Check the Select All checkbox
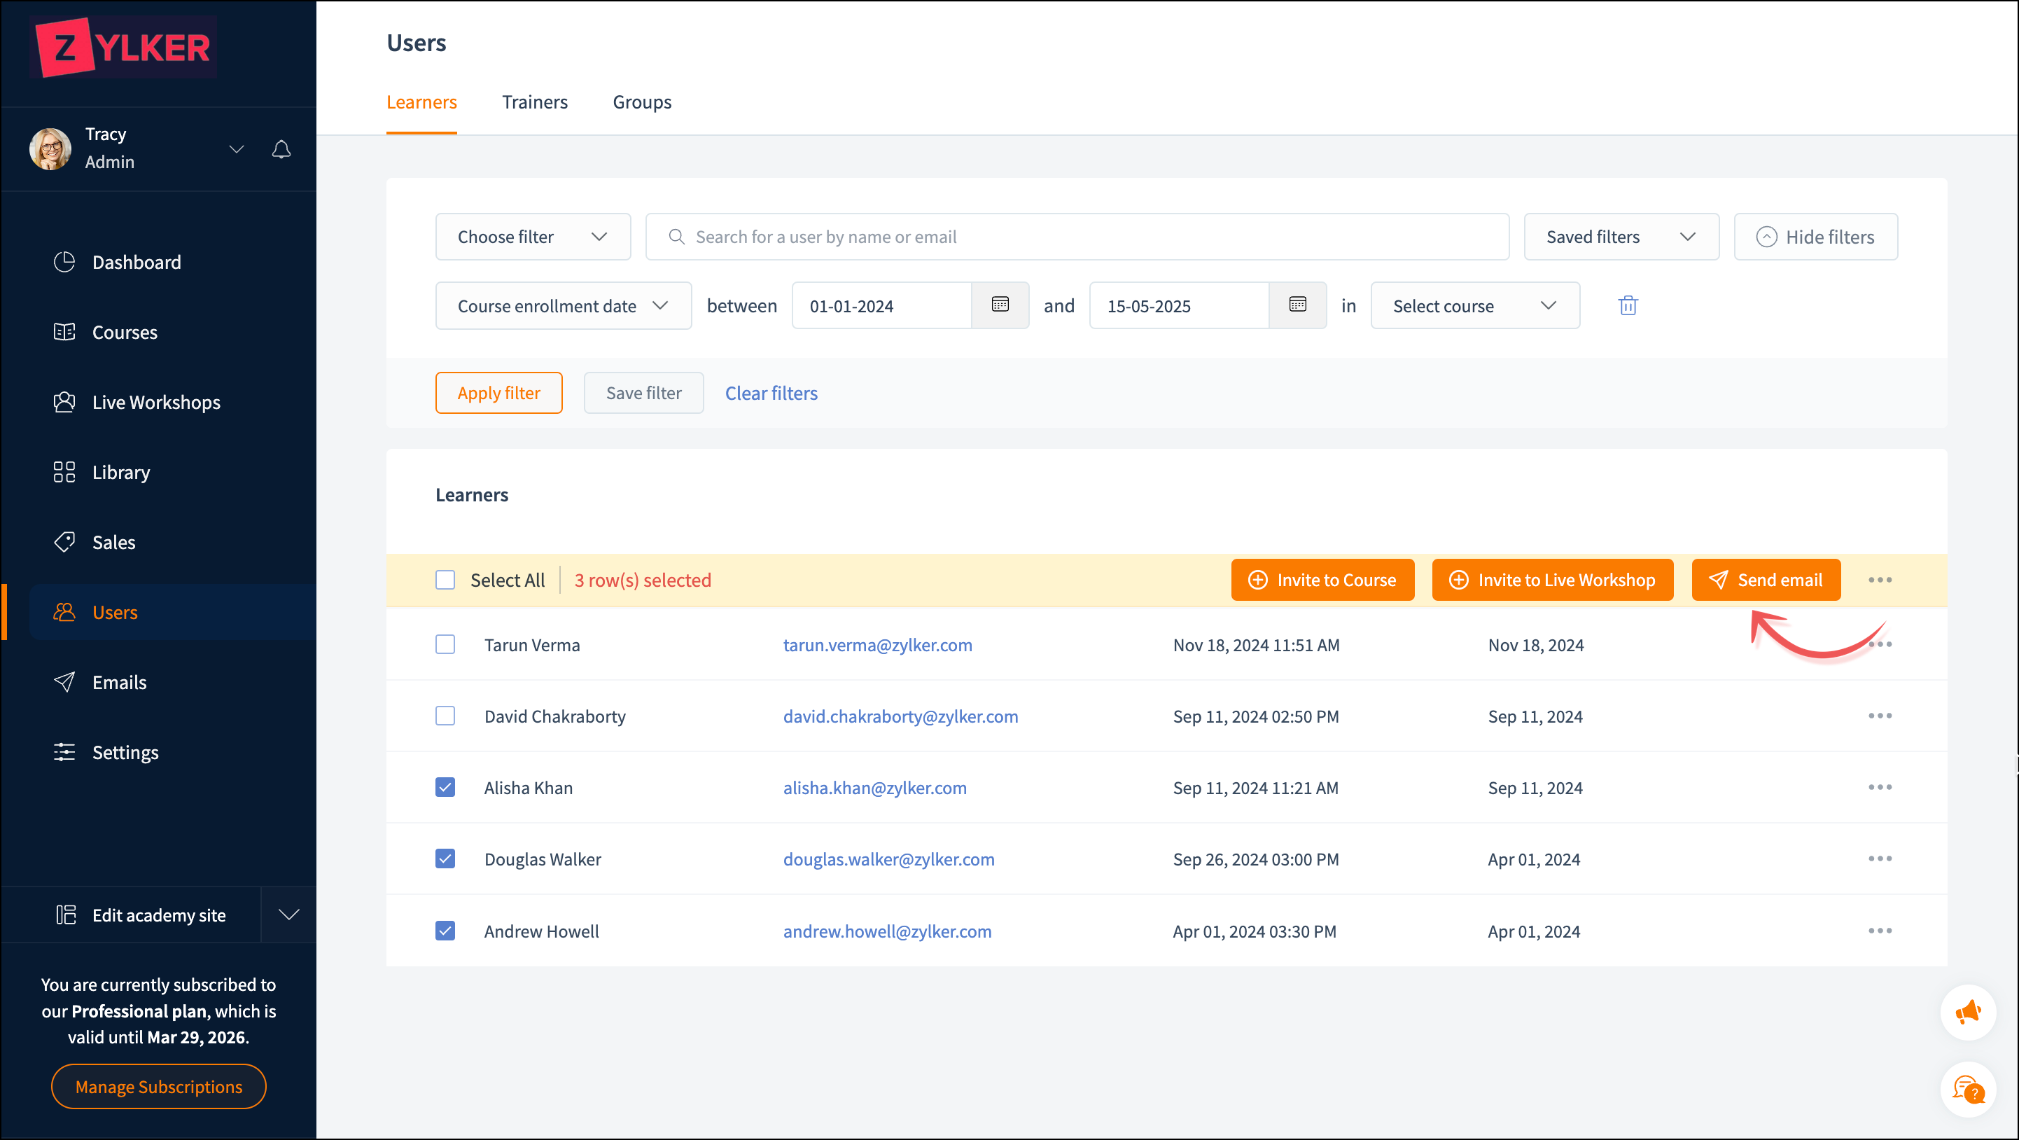The height and width of the screenshot is (1140, 2019). click(445, 581)
